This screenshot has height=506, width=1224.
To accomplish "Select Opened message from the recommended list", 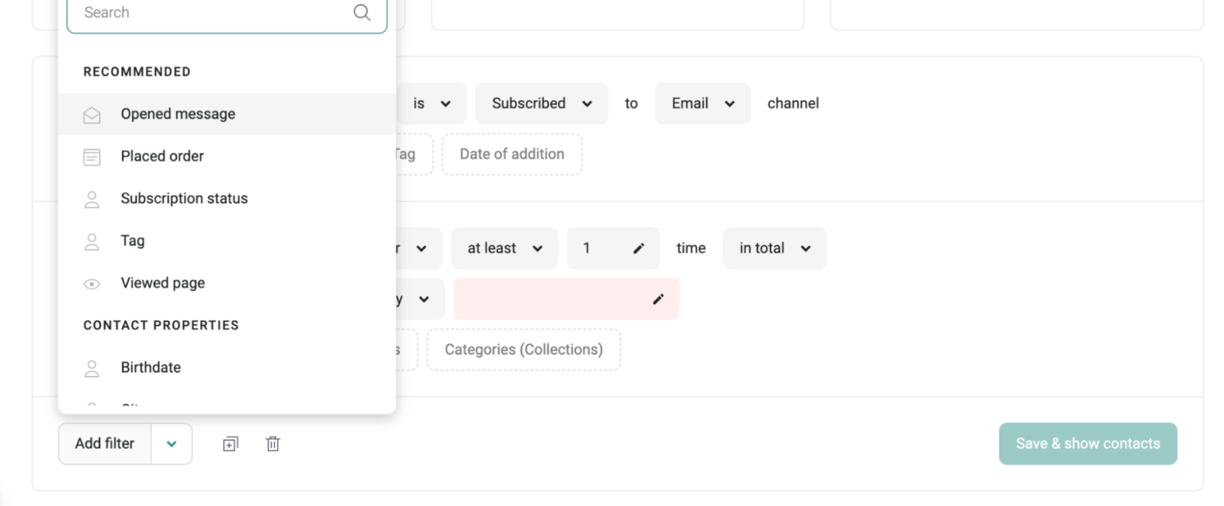I will pos(178,114).
